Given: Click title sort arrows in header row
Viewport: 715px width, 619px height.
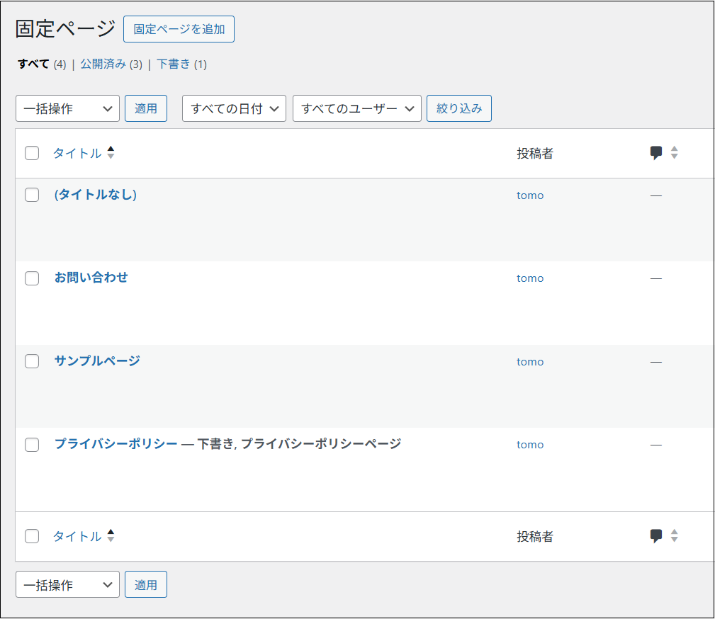Looking at the screenshot, I should (x=111, y=153).
